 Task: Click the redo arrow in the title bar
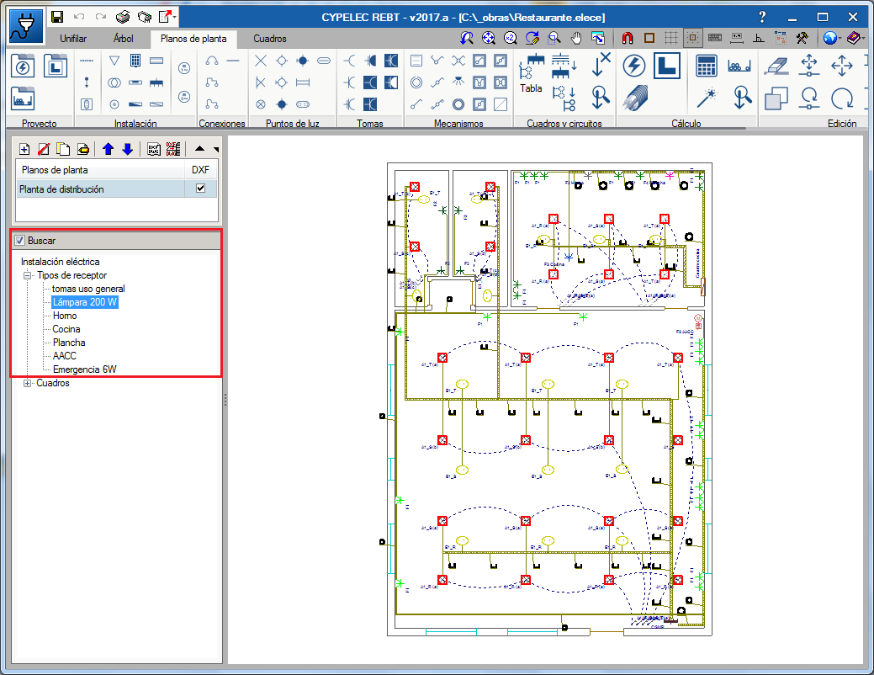coord(101,17)
